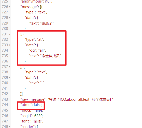Click line number 744 in gutter
The width and height of the screenshot is (142, 128).
pyautogui.click(x=5, y=105)
